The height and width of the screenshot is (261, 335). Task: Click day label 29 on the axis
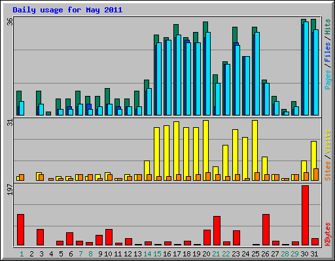pos(294,254)
